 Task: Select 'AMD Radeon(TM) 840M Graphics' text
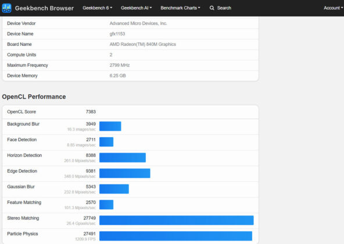(x=142, y=44)
